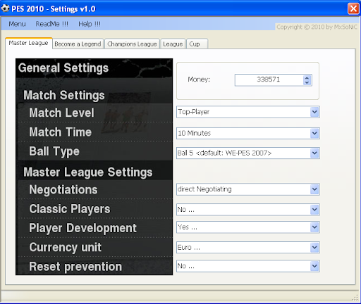The image size is (361, 304).
Task: Close the PES 2010 Settings window
Action: (353, 8)
